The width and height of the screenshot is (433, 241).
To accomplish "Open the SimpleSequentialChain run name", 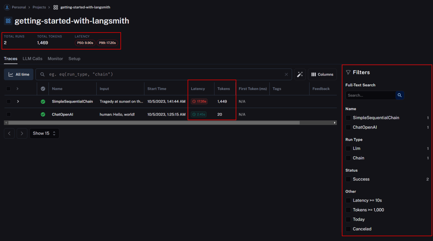I will tap(72, 101).
